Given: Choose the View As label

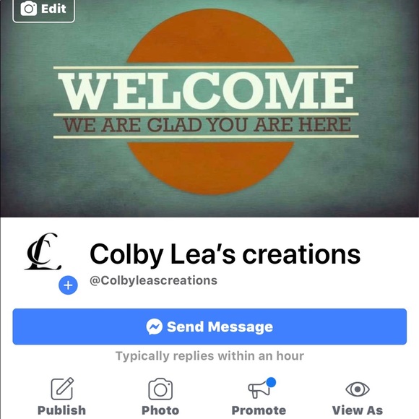Looking at the screenshot, I should [358, 410].
